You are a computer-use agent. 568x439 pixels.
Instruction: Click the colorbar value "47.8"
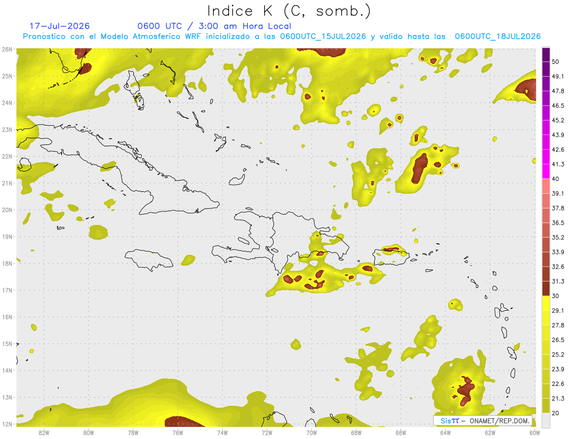[558, 91]
